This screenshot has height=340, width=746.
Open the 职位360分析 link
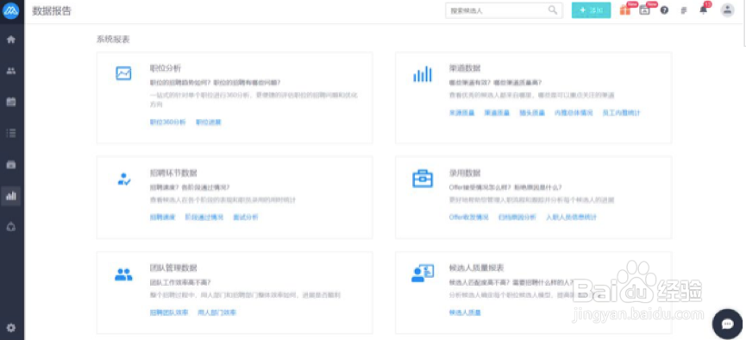point(167,123)
